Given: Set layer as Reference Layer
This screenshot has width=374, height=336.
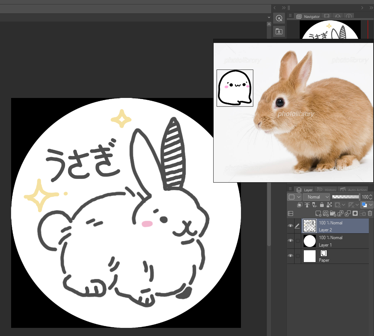Looking at the screenshot, I should click(307, 205).
